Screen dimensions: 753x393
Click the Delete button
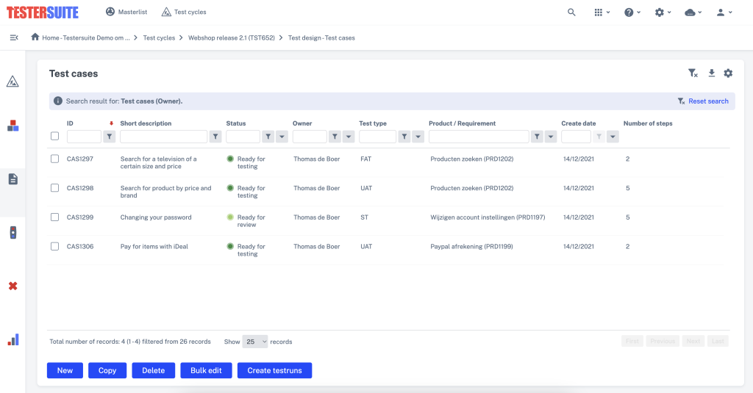click(153, 370)
